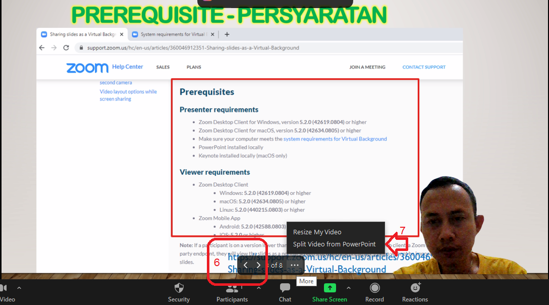The width and height of the screenshot is (549, 305).
Task: Click the Prerequisites heading
Action: click(207, 92)
